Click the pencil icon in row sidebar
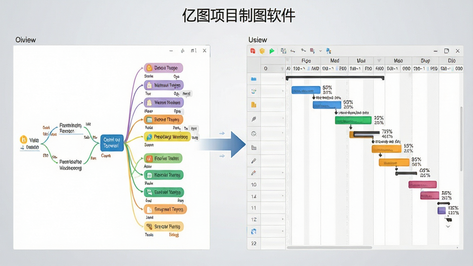The width and height of the screenshot is (473, 266). tap(254, 173)
